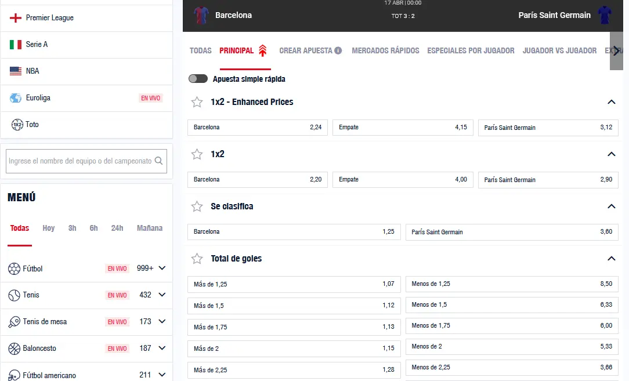This screenshot has height=381, width=629.
Task: Click the París Saint Germain jersey icon
Action: coord(605,15)
